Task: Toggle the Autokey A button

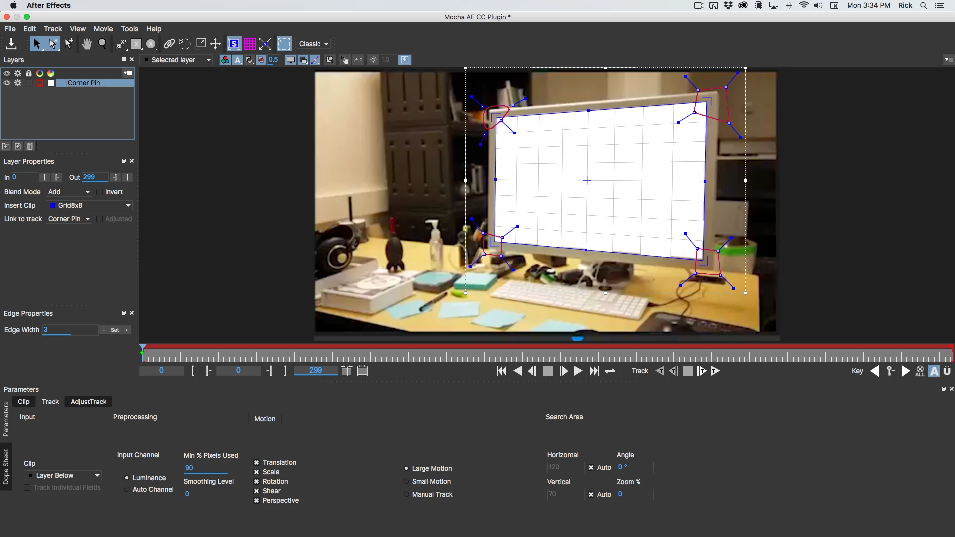Action: [x=934, y=371]
